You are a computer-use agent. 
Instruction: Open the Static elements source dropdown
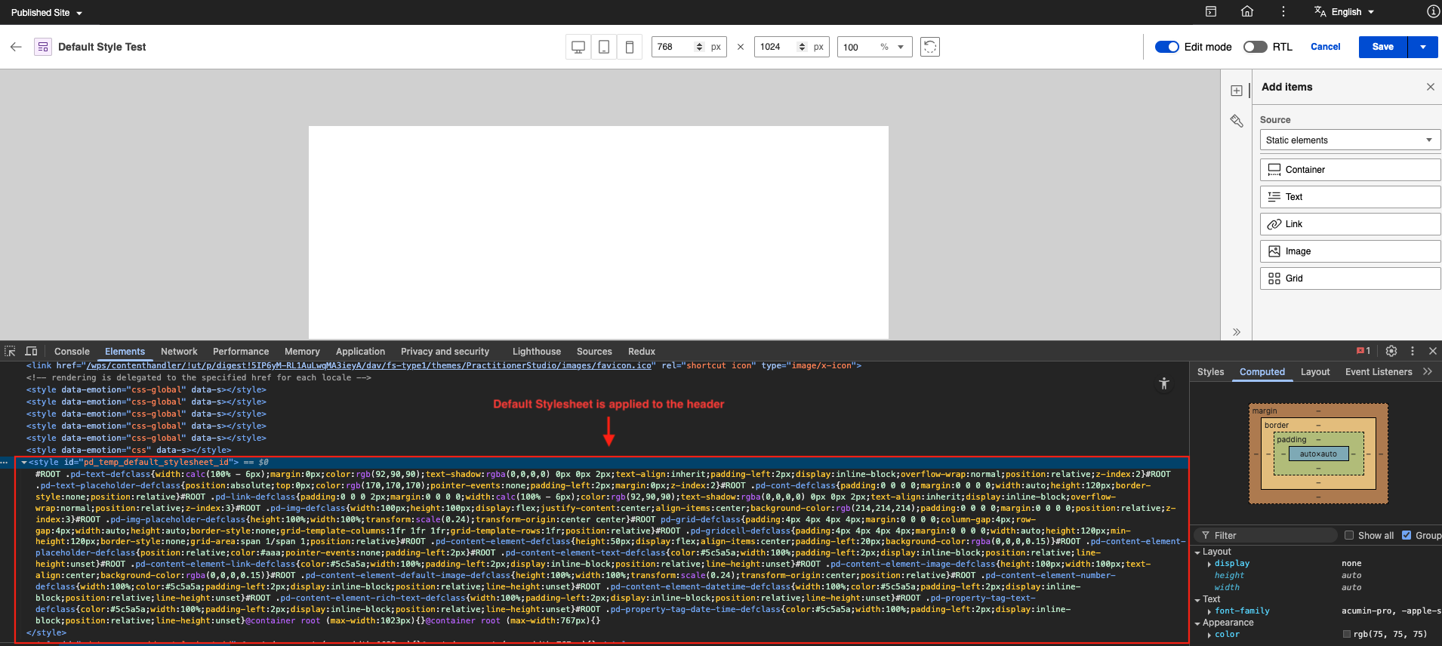point(1350,140)
